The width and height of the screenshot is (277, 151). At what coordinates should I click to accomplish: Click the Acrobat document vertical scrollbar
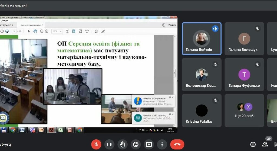point(175,73)
